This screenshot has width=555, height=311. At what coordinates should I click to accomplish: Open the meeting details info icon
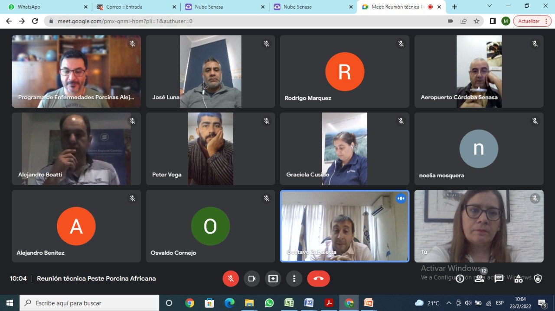460,279
